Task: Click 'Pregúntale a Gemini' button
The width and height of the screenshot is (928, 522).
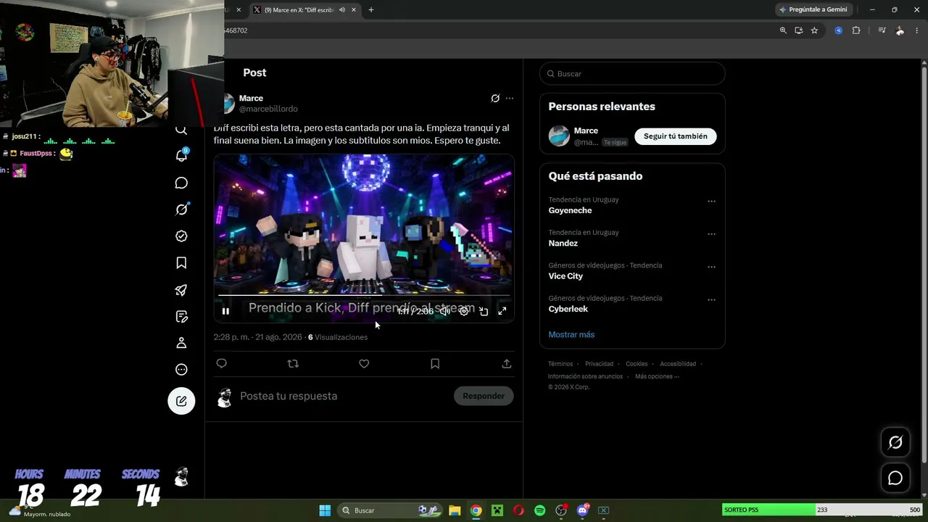Action: coord(813,9)
